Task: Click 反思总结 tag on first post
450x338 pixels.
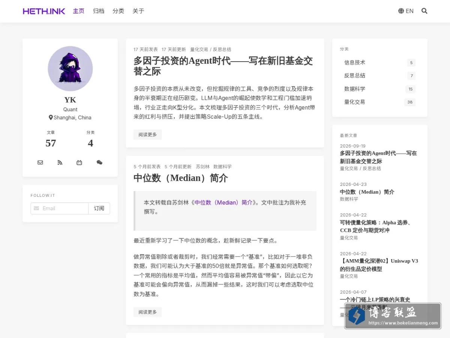Action: click(x=222, y=50)
